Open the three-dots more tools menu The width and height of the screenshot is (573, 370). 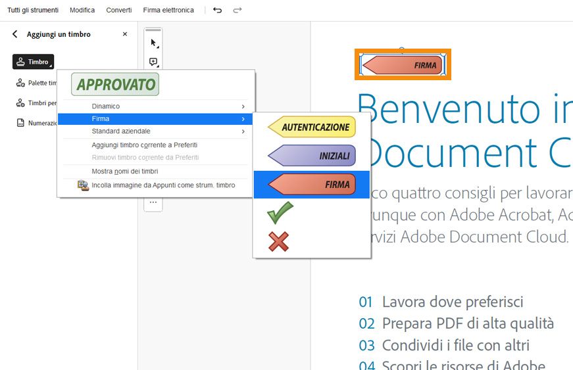pos(153,202)
